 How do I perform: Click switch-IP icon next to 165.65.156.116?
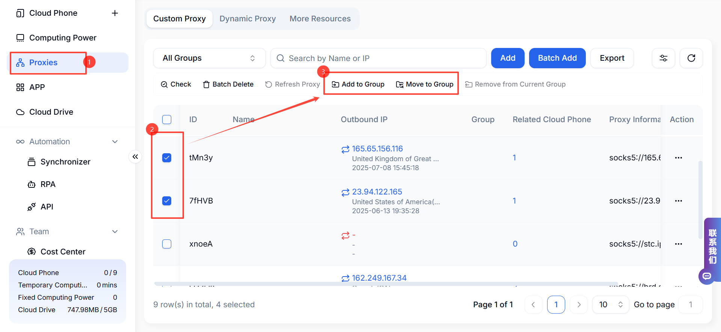coord(345,150)
